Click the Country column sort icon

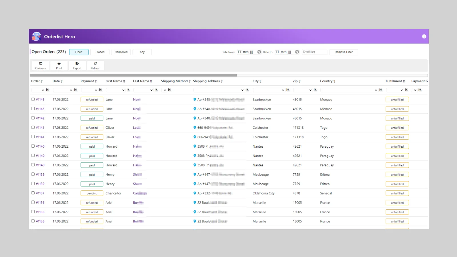click(x=334, y=81)
